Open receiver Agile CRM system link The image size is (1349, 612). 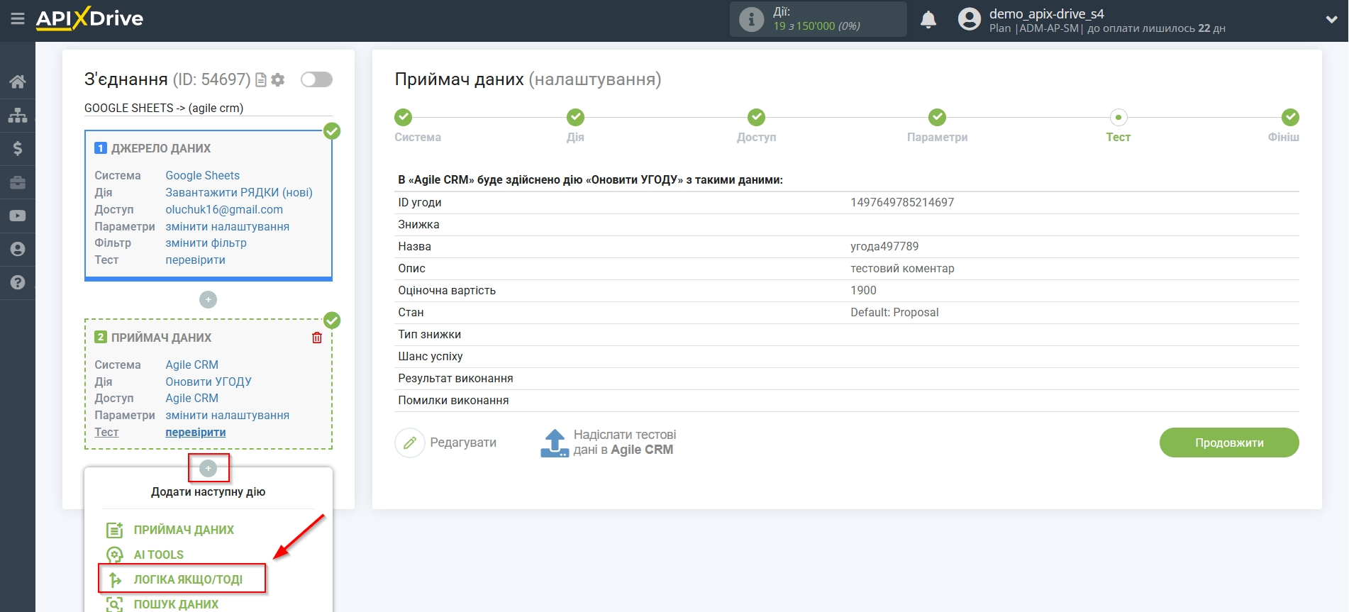[x=191, y=365]
